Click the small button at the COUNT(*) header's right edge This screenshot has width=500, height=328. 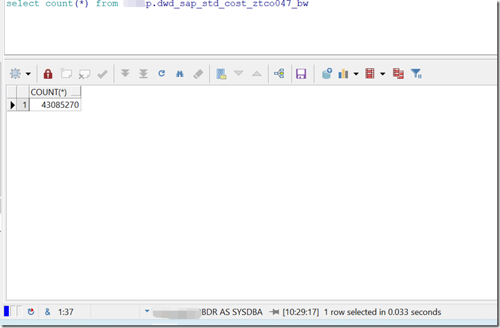tap(75, 92)
